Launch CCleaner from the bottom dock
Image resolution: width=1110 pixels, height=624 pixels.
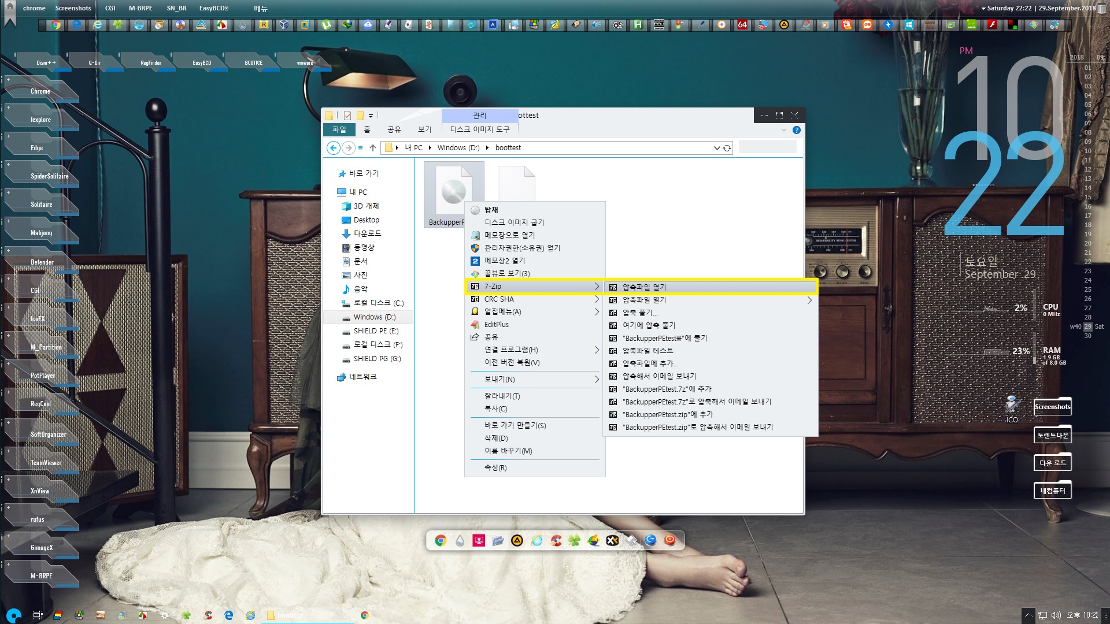[556, 540]
